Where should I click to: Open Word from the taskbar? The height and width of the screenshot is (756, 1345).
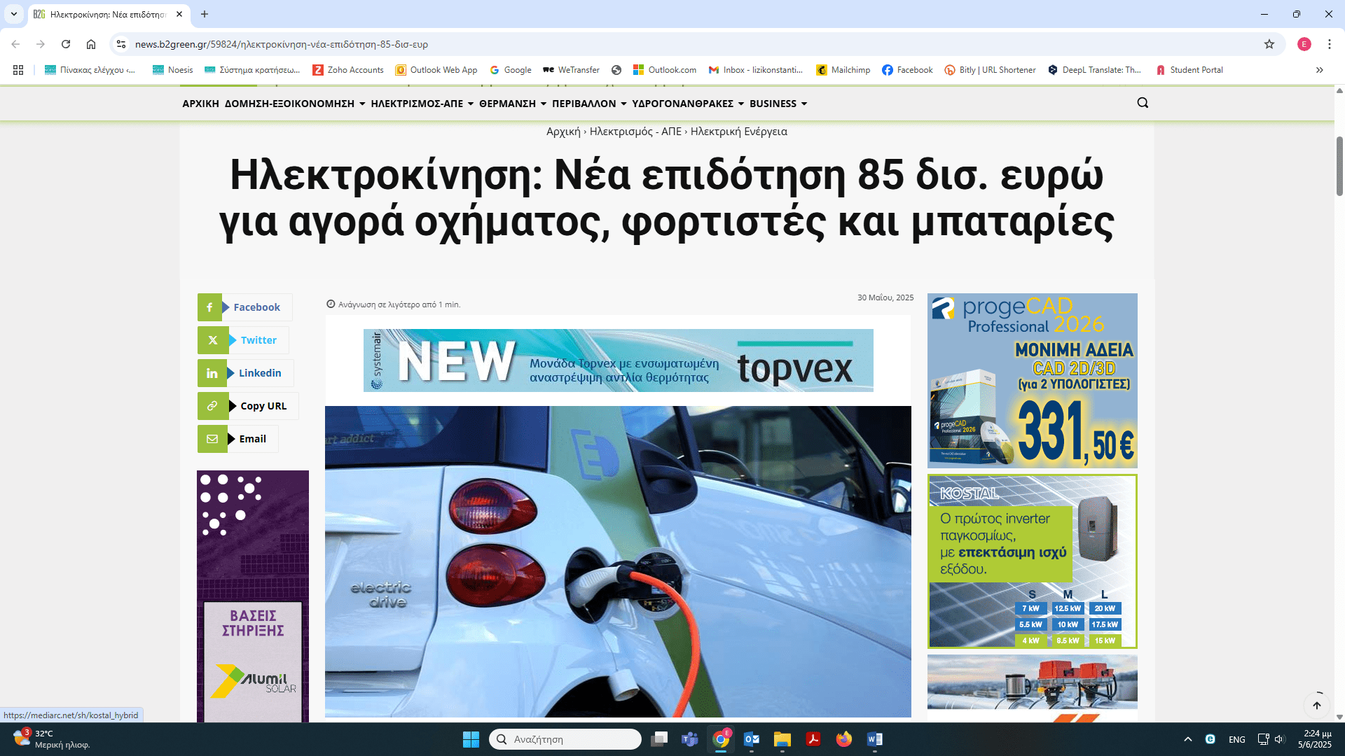tap(874, 739)
